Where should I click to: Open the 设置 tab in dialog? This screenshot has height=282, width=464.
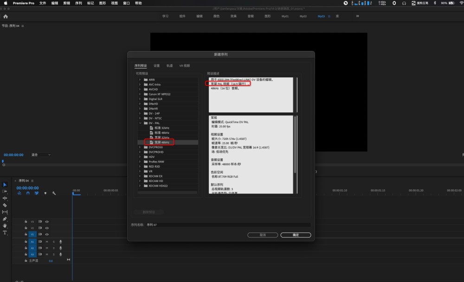coord(157,66)
